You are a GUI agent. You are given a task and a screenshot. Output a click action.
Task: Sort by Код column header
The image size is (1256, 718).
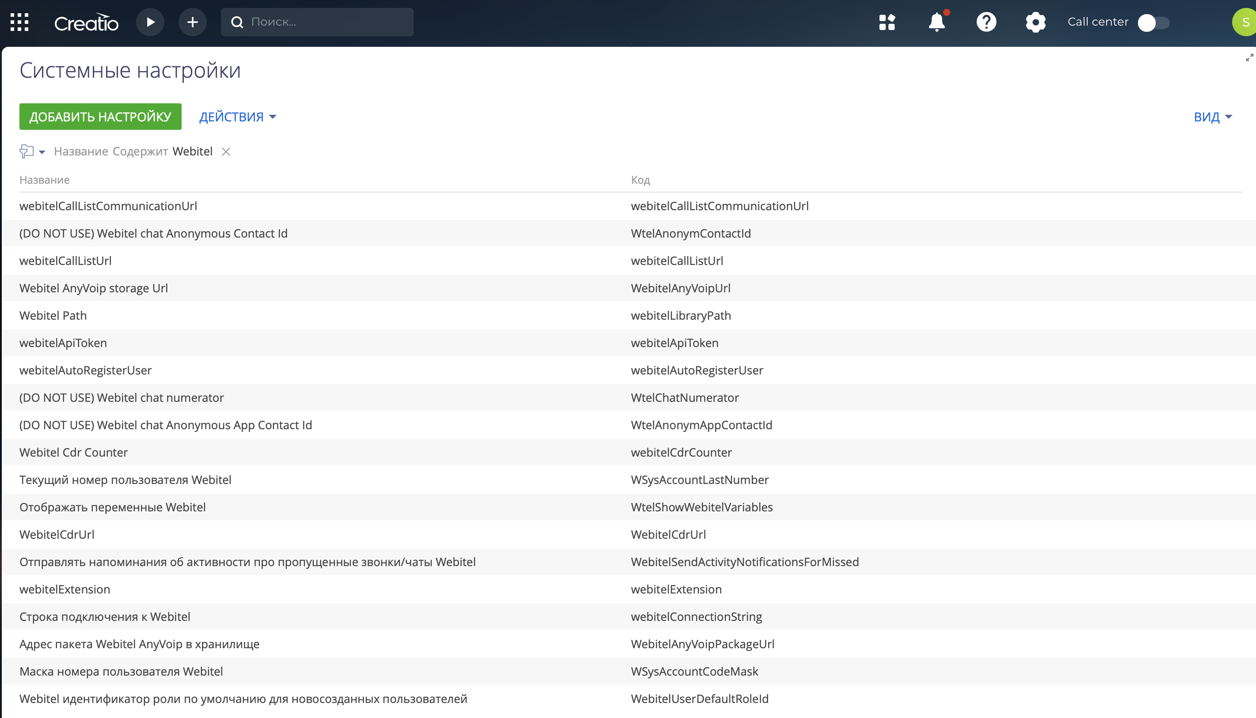tap(640, 180)
